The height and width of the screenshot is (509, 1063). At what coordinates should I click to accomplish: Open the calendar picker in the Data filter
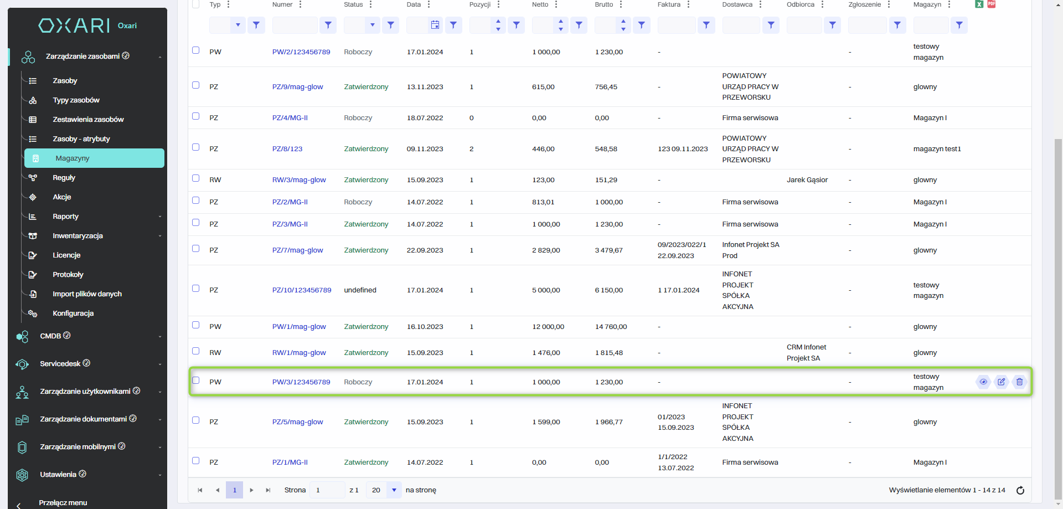click(x=435, y=25)
